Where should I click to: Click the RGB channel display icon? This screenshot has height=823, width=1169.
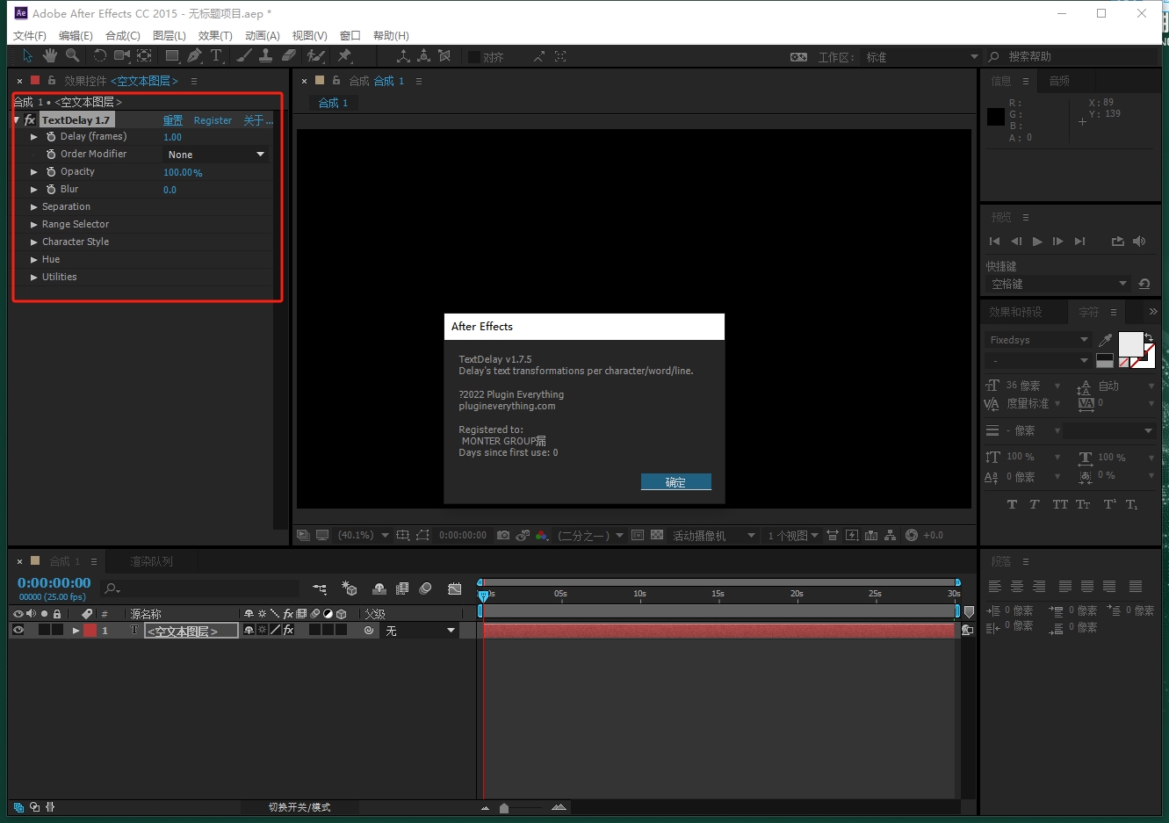[x=542, y=535]
